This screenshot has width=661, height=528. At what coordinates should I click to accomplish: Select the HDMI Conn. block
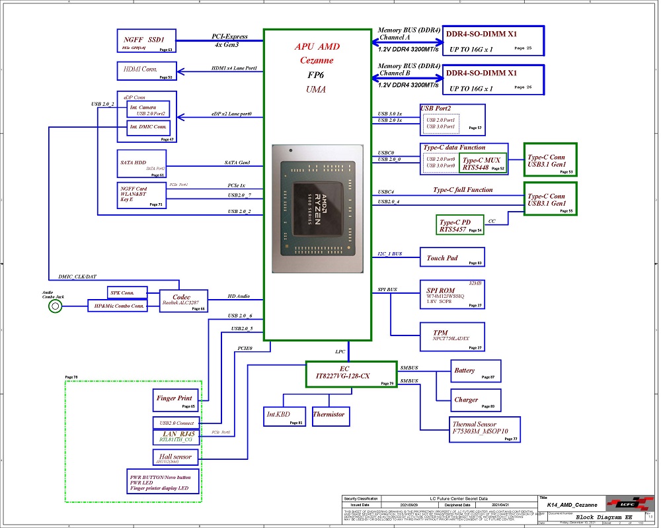pos(146,71)
